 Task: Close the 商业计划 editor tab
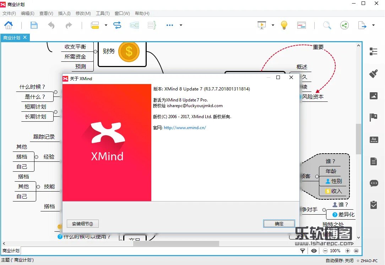tap(25, 37)
